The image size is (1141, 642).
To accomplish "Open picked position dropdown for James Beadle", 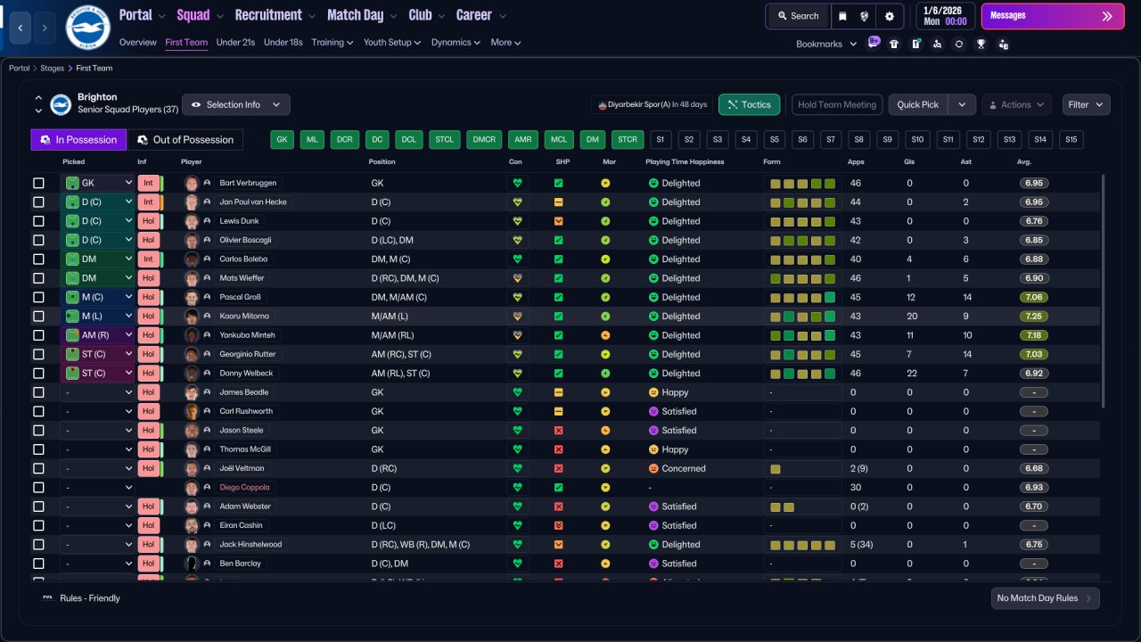I will [x=97, y=392].
